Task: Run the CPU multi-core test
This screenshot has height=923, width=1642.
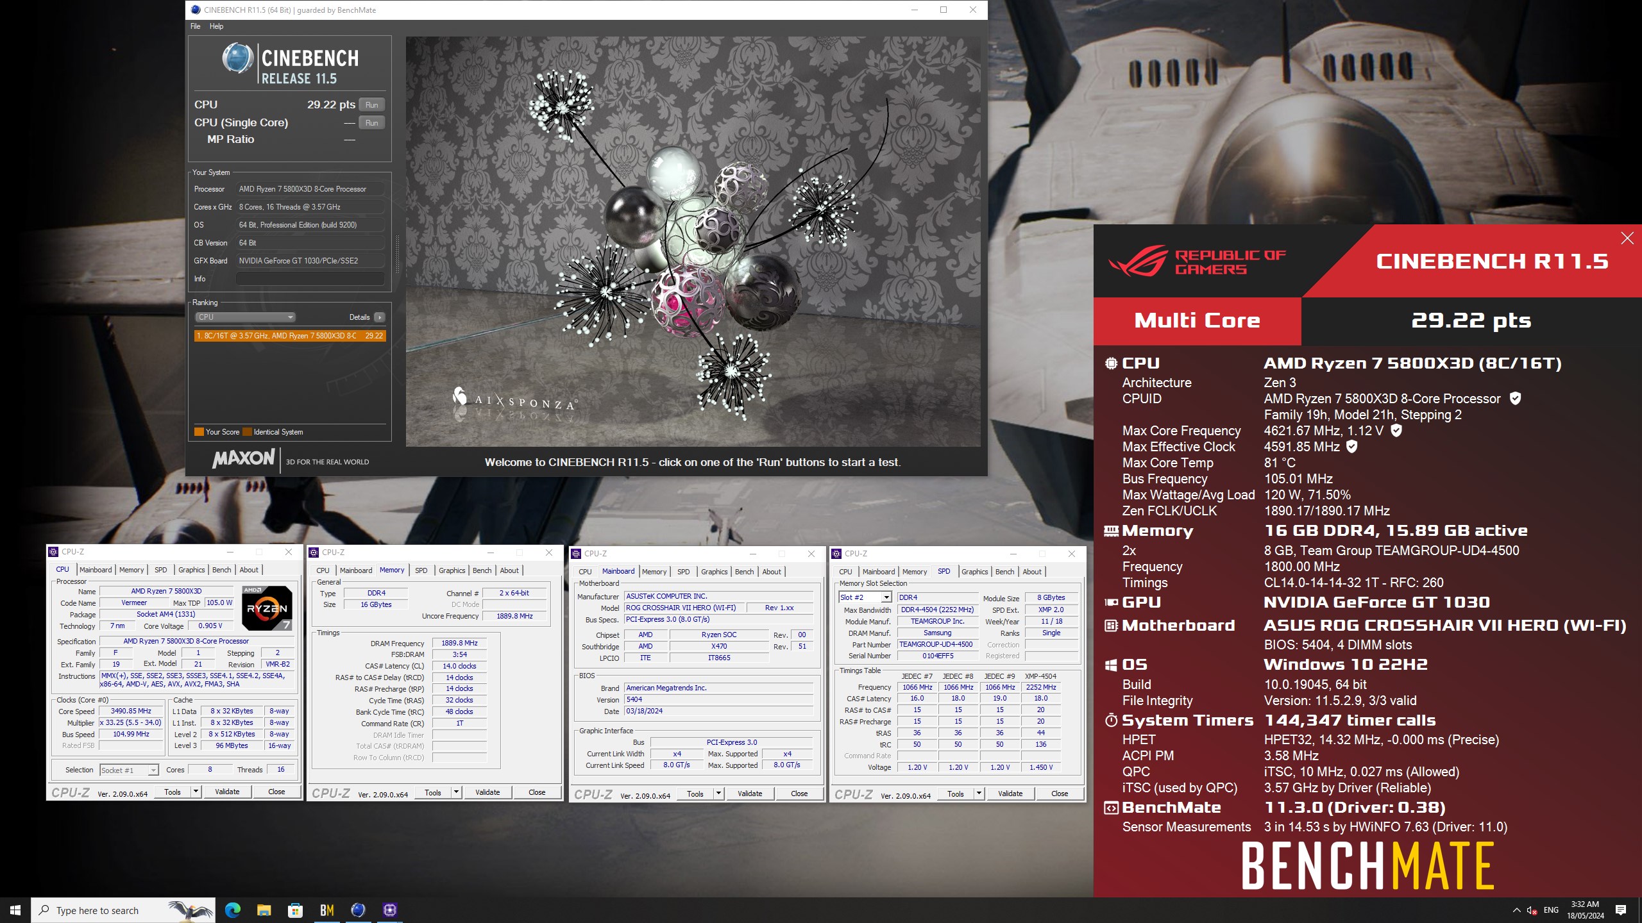Action: click(x=371, y=104)
